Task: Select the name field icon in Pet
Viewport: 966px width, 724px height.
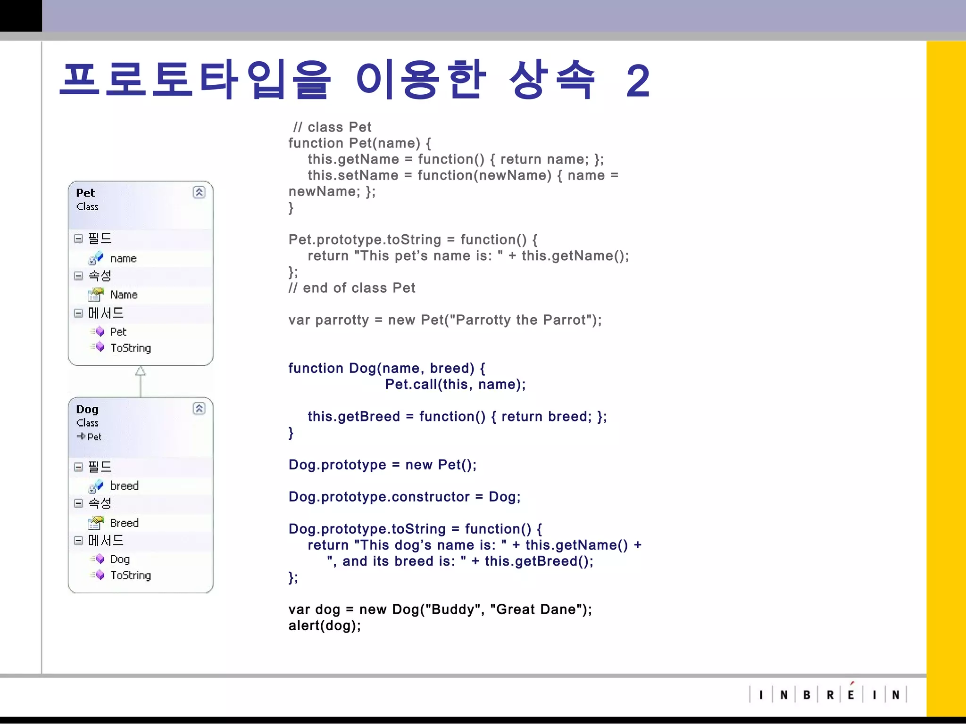Action: click(96, 258)
